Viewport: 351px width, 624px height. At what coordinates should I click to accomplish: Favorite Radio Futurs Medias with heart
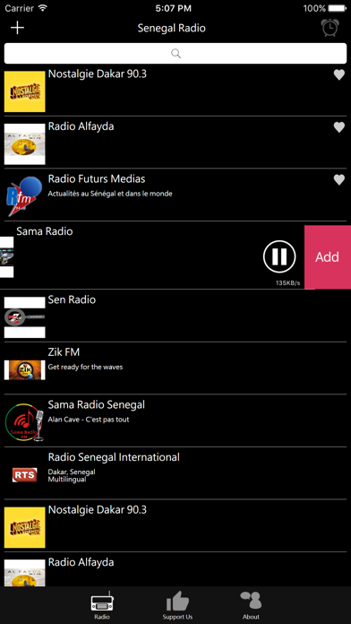338,180
